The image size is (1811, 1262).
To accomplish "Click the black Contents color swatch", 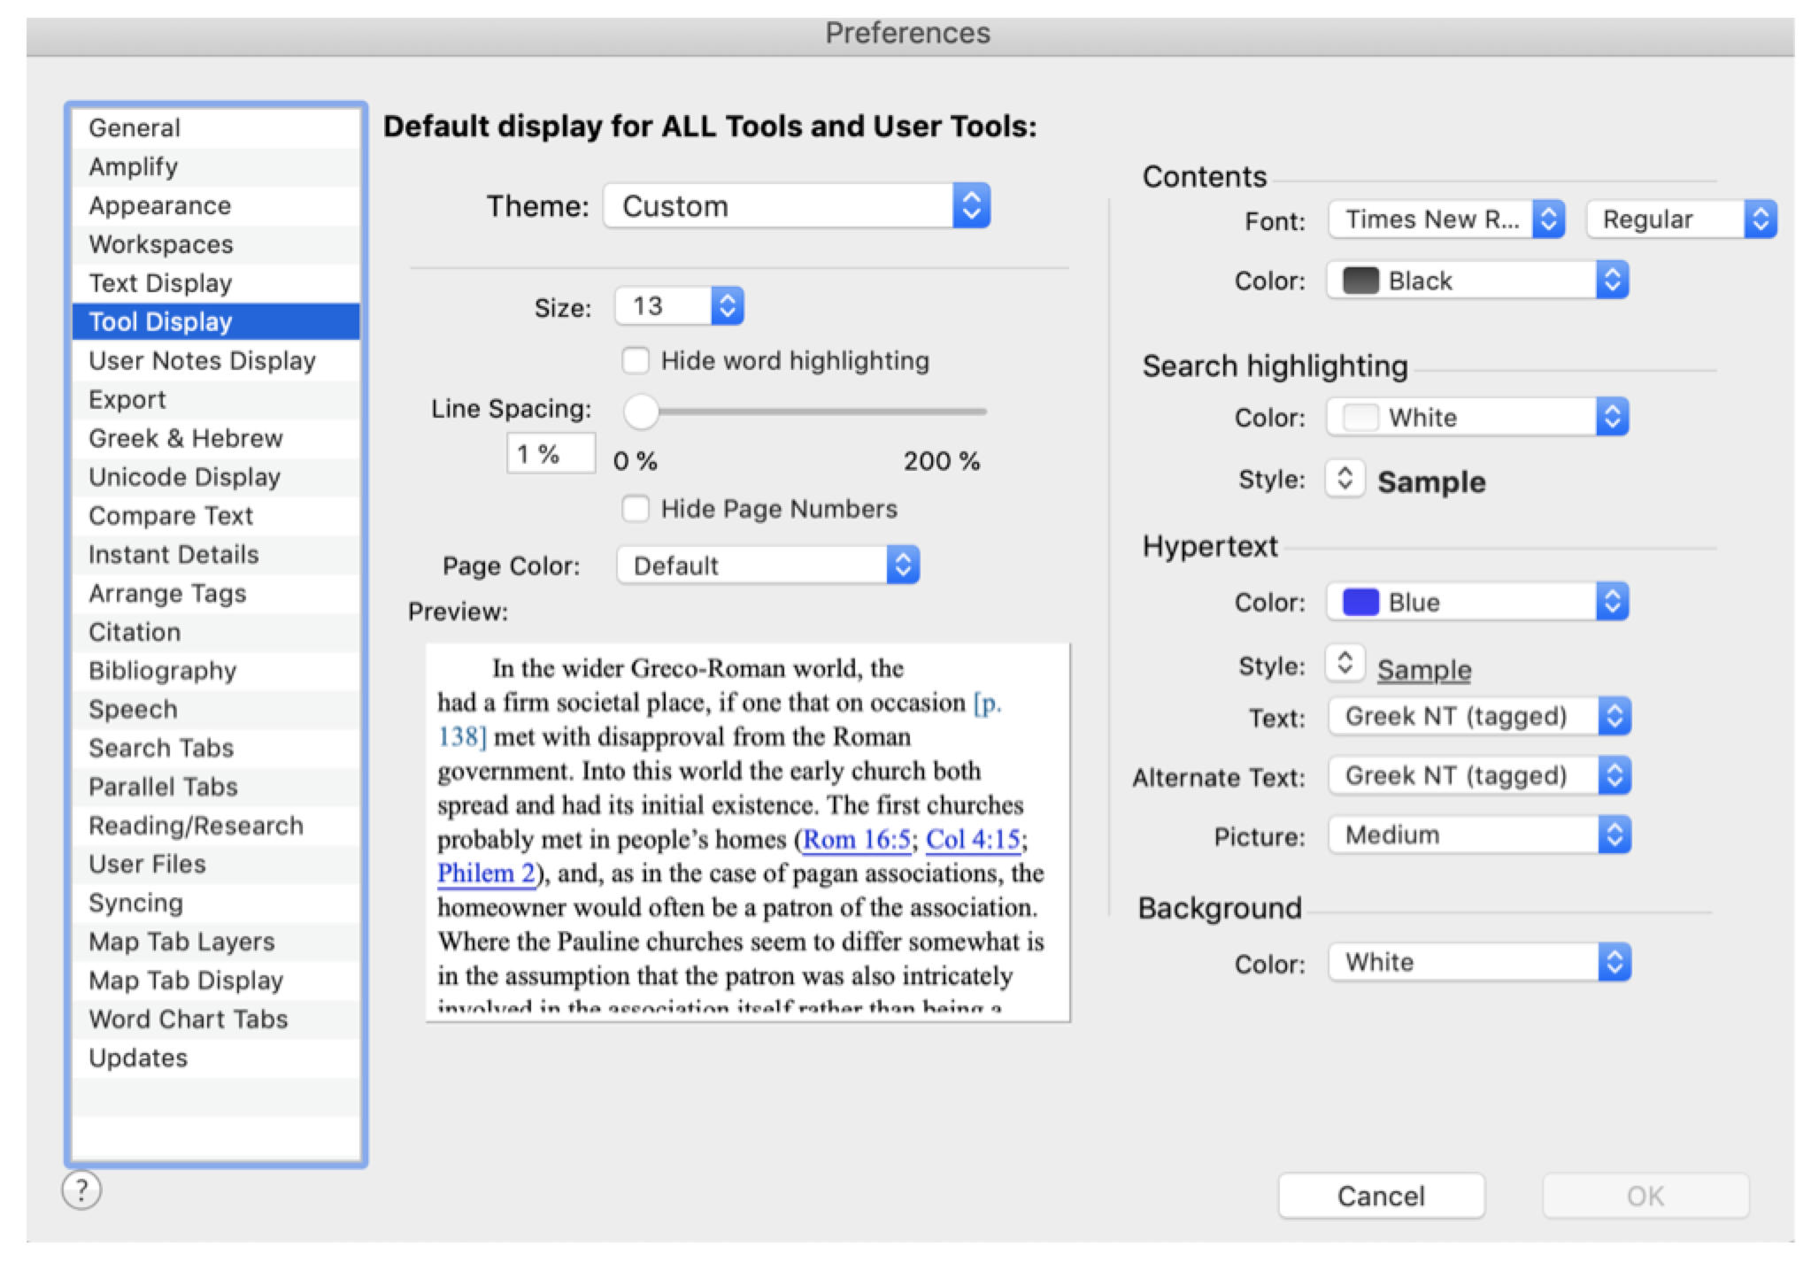I will [1360, 281].
